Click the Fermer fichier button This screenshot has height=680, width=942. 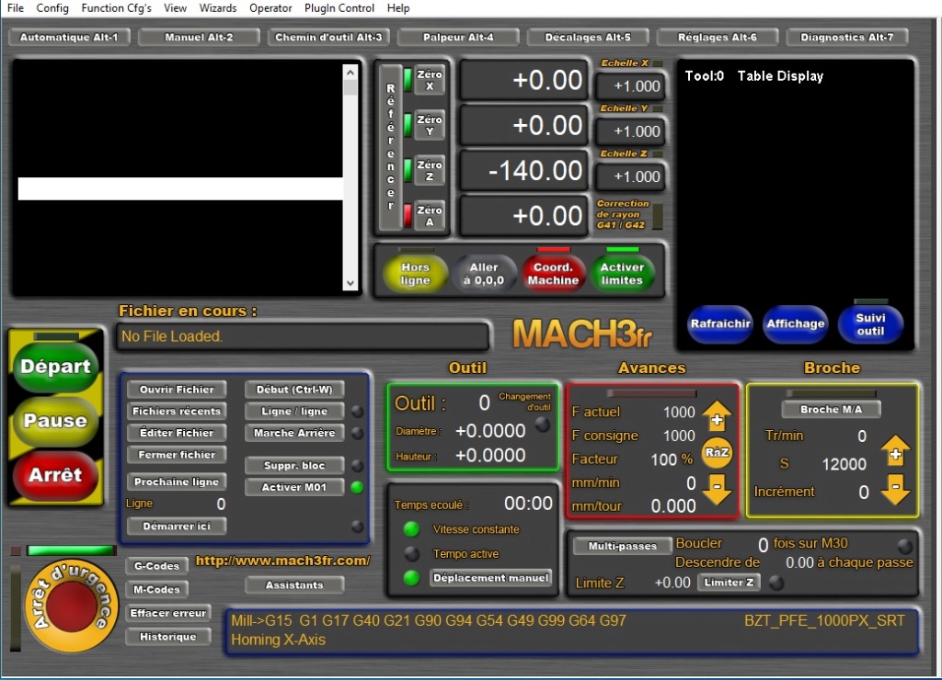click(x=177, y=454)
